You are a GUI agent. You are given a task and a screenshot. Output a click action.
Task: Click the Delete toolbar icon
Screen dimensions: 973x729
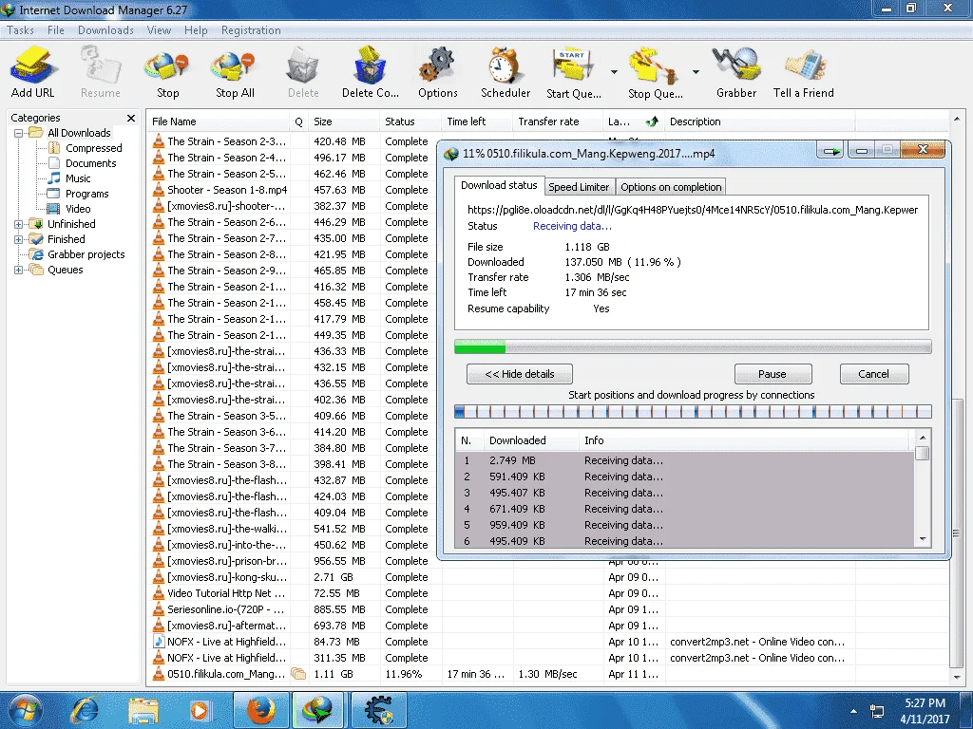(x=303, y=71)
